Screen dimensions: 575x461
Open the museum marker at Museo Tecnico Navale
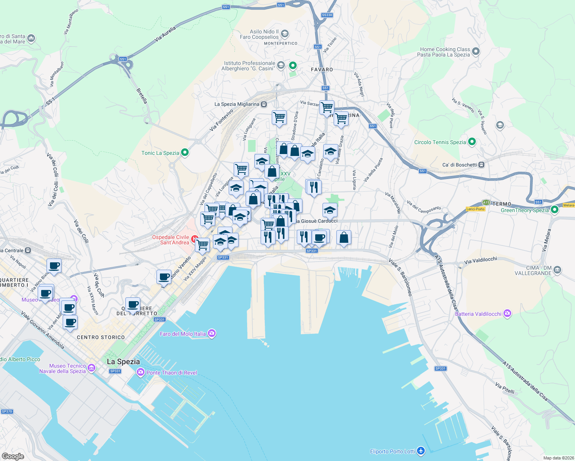(91, 368)
